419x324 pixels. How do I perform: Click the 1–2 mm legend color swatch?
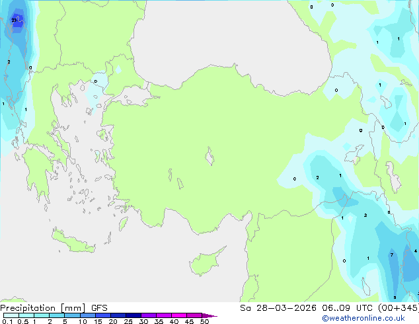click(42, 315)
